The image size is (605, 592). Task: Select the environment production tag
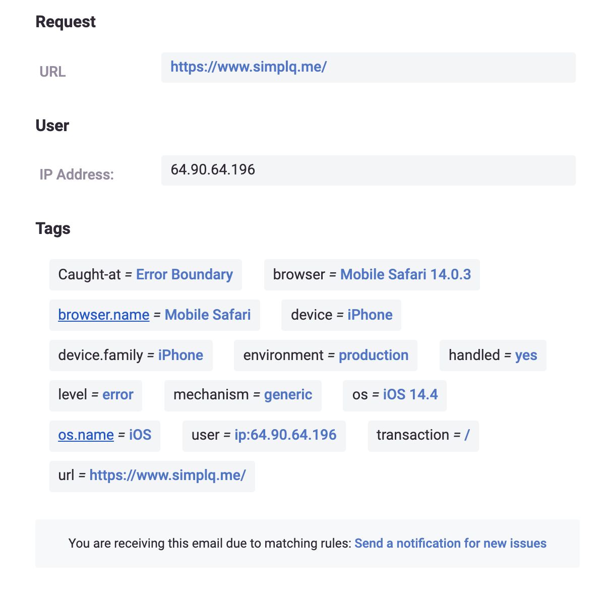pos(325,355)
